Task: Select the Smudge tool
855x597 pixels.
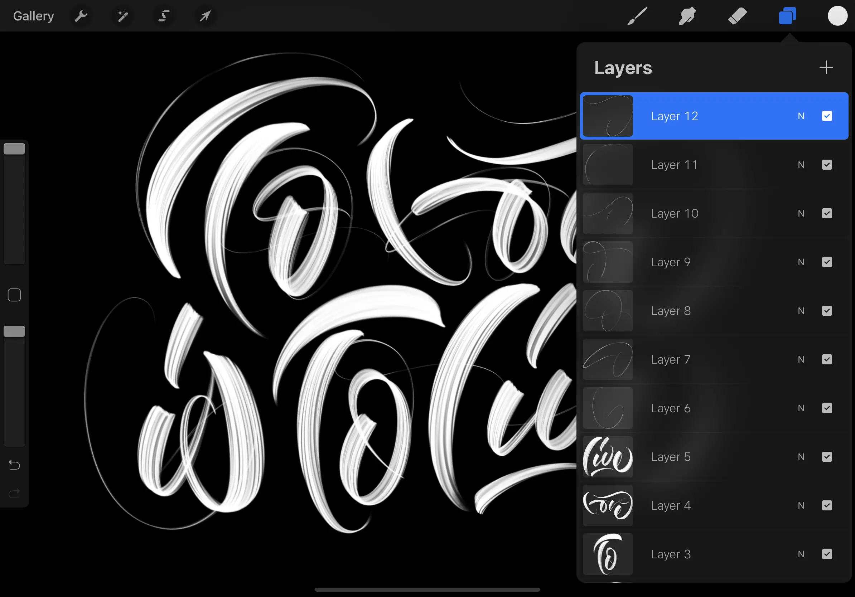Action: tap(686, 16)
